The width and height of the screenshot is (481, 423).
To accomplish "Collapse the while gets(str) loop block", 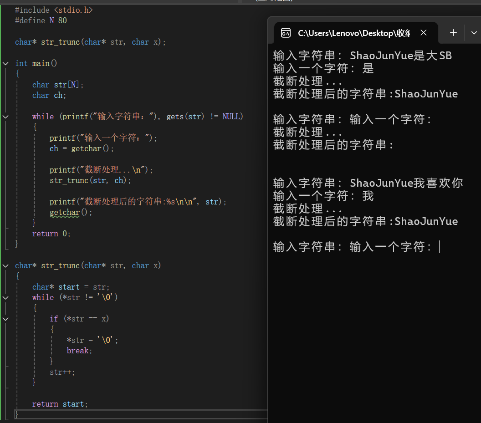I will tap(5, 117).
